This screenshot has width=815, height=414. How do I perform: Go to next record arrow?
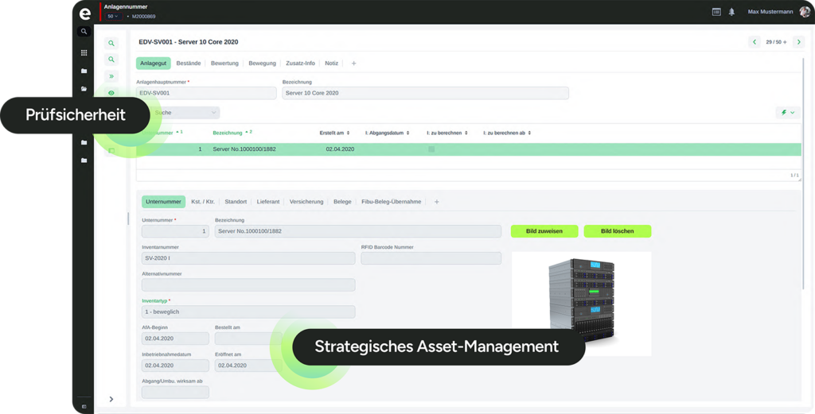pyautogui.click(x=797, y=42)
